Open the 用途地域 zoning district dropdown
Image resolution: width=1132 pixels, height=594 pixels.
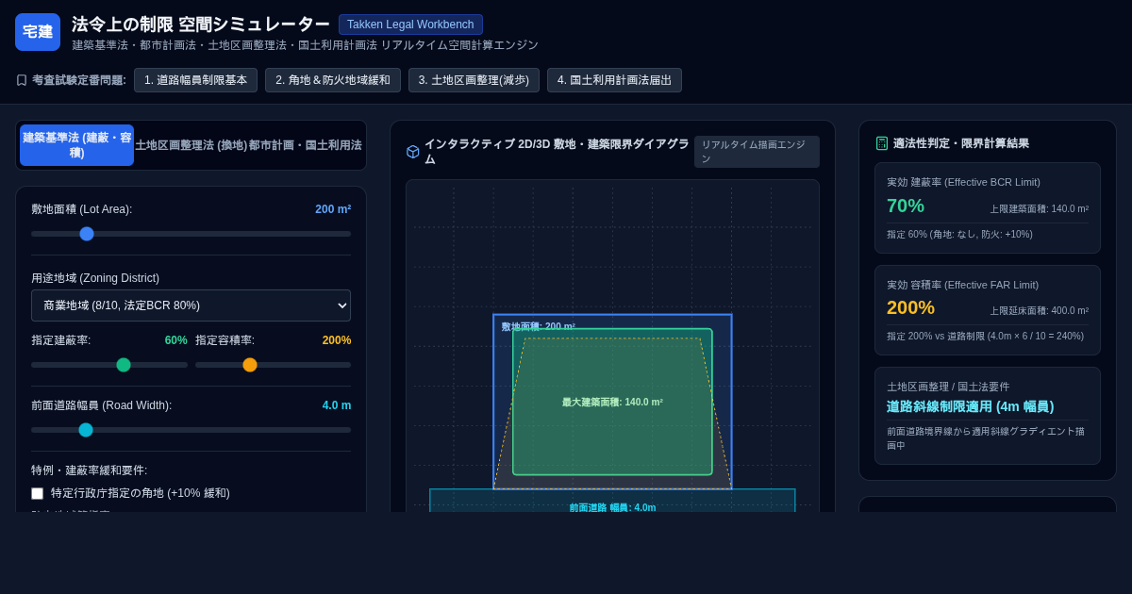(191, 305)
